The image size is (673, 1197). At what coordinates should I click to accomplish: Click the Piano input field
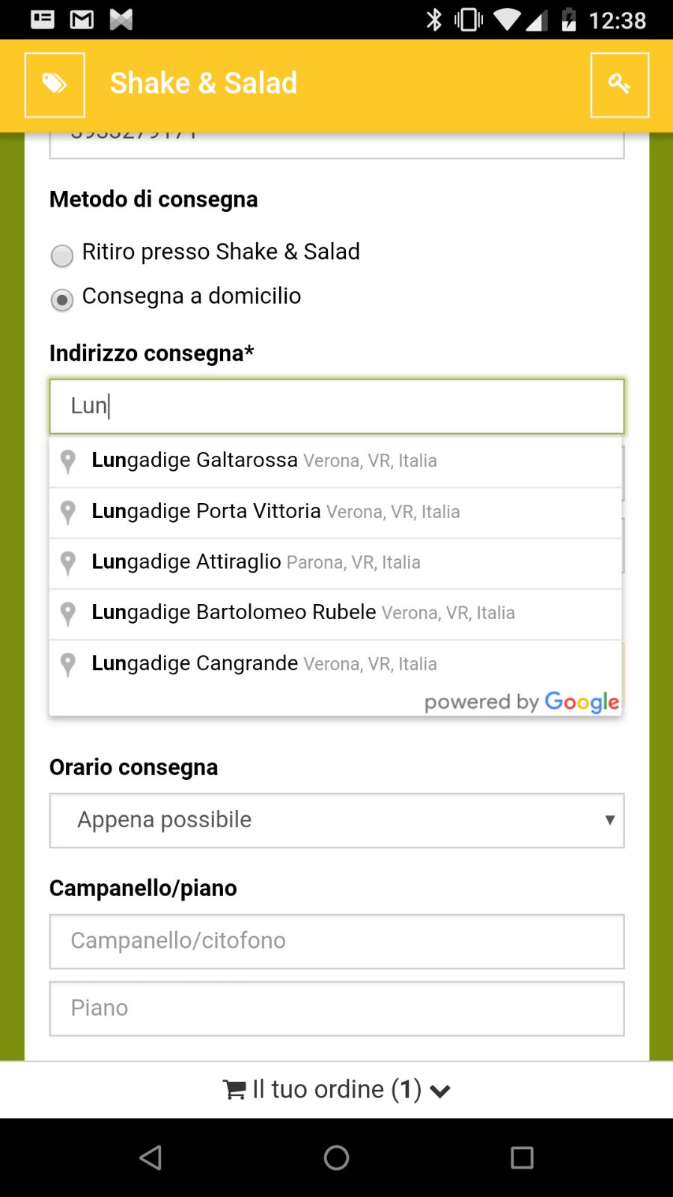coord(335,1008)
